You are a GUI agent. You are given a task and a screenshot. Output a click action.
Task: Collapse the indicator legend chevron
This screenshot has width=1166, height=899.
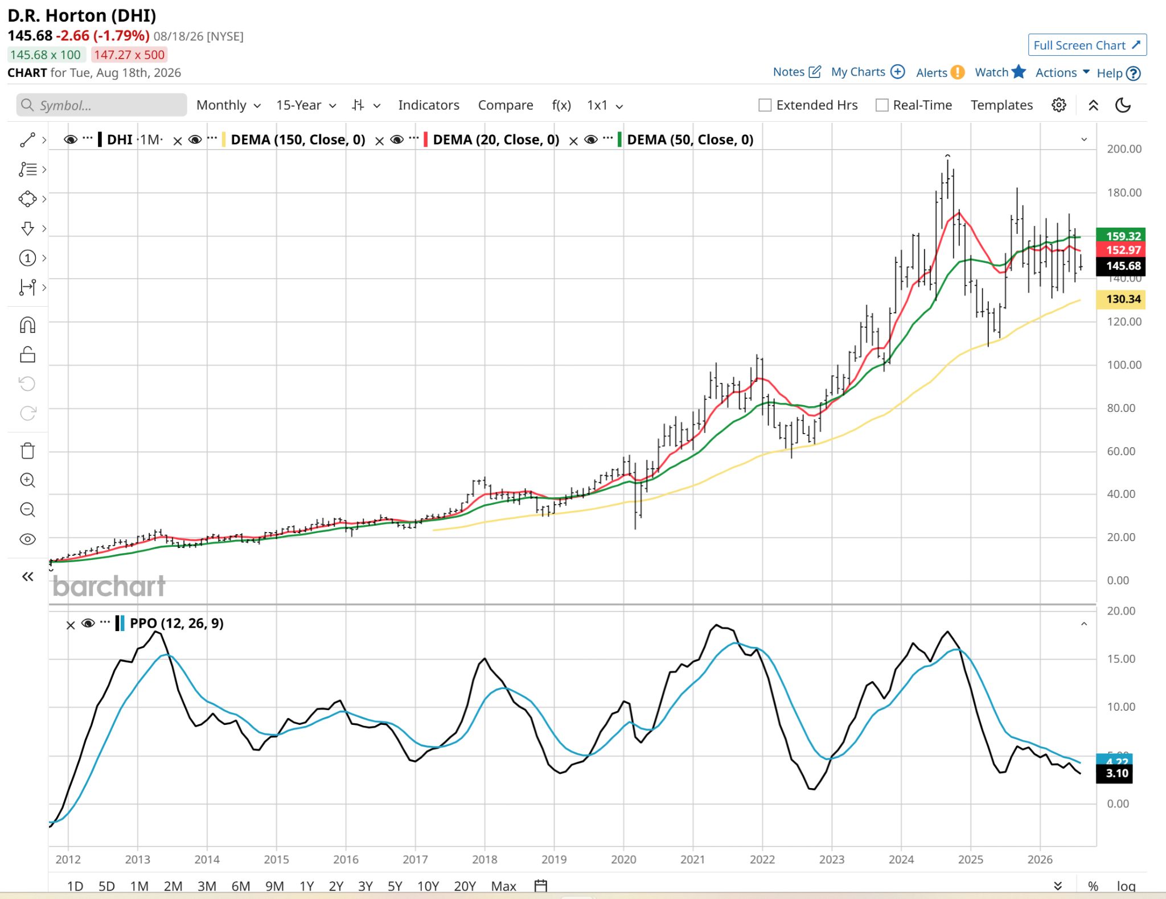pyautogui.click(x=1084, y=139)
